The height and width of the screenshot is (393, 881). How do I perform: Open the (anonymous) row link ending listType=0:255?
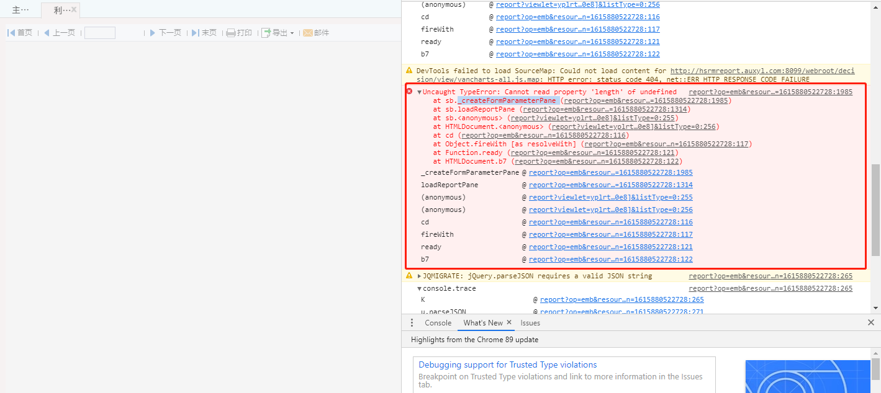(611, 197)
